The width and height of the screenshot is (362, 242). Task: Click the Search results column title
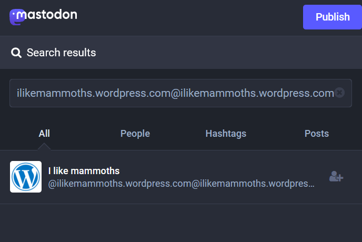click(61, 53)
